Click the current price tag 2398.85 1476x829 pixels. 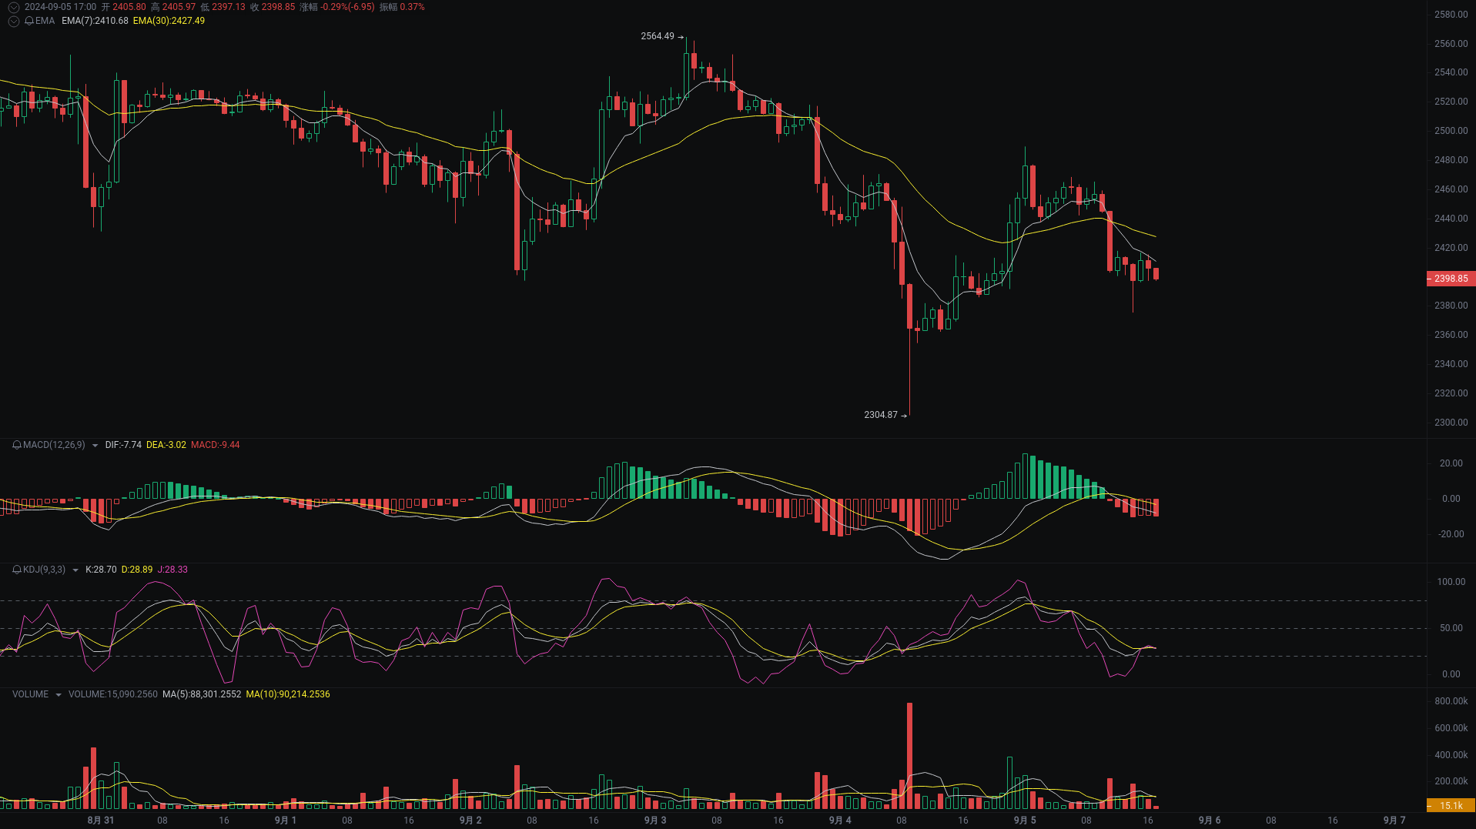(x=1451, y=278)
